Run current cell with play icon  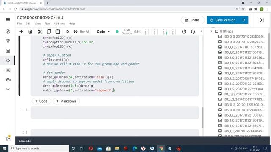[68, 32]
